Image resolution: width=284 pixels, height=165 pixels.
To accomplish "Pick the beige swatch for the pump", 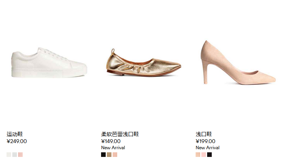I will tap(198, 155).
